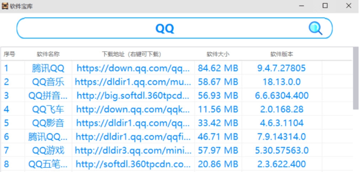
Task: Maximize the 软件宝库 window
Action: tap(325, 6)
